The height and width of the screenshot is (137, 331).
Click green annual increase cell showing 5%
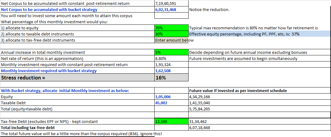pyautogui.click(x=171, y=52)
